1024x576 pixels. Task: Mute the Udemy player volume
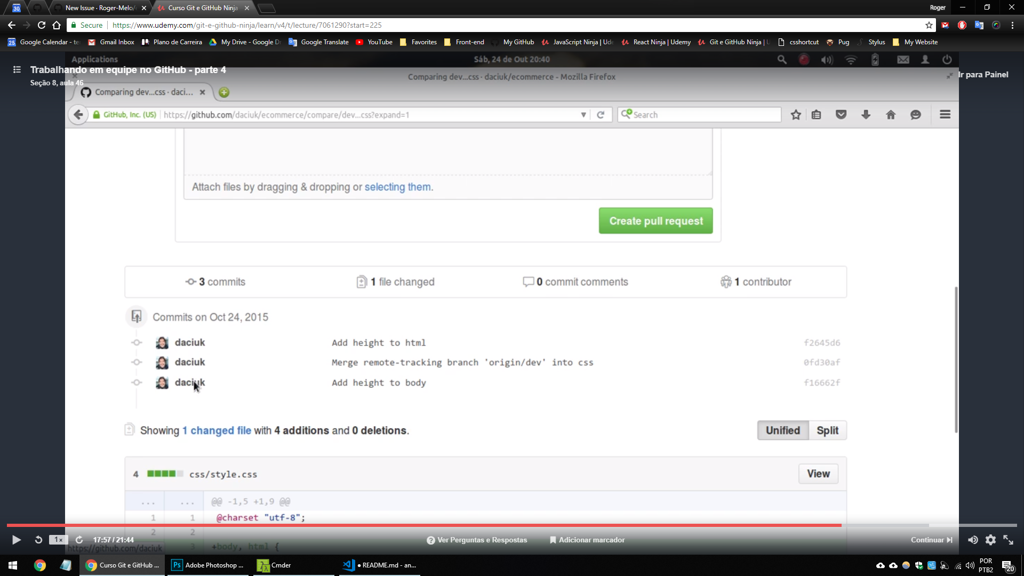pyautogui.click(x=973, y=540)
